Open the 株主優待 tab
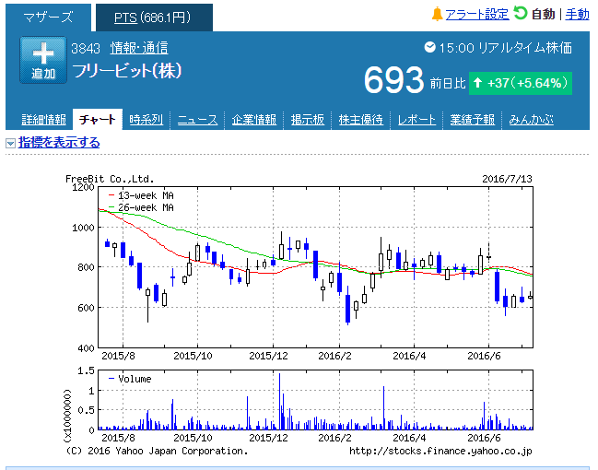This screenshot has width=598, height=470. pos(361,120)
